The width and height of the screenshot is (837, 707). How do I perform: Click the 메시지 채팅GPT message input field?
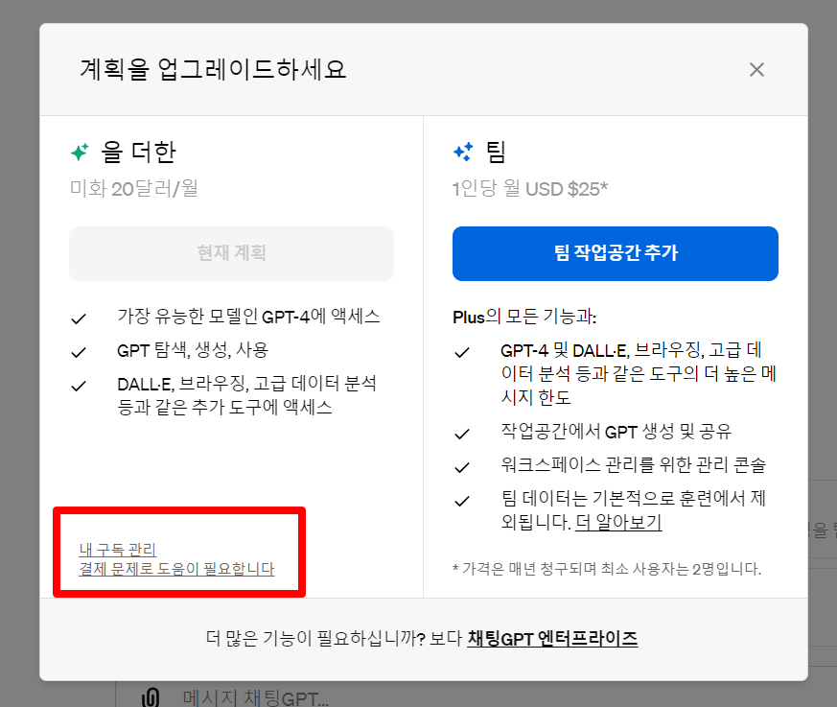coord(255,697)
